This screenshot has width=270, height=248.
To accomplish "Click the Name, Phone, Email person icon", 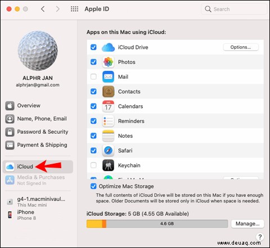I will (x=10, y=119).
